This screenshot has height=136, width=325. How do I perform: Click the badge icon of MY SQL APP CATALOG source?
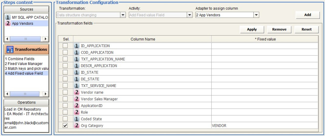click(8, 17)
